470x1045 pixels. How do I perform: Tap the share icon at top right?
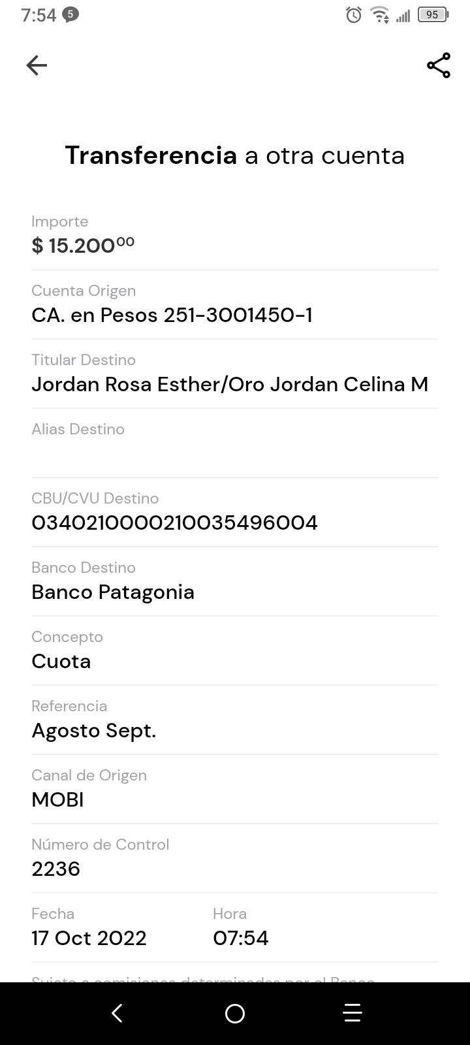438,65
